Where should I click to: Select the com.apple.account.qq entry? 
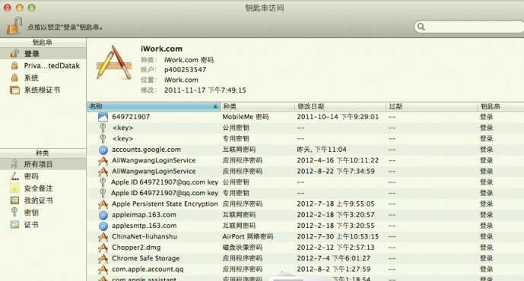306,269
